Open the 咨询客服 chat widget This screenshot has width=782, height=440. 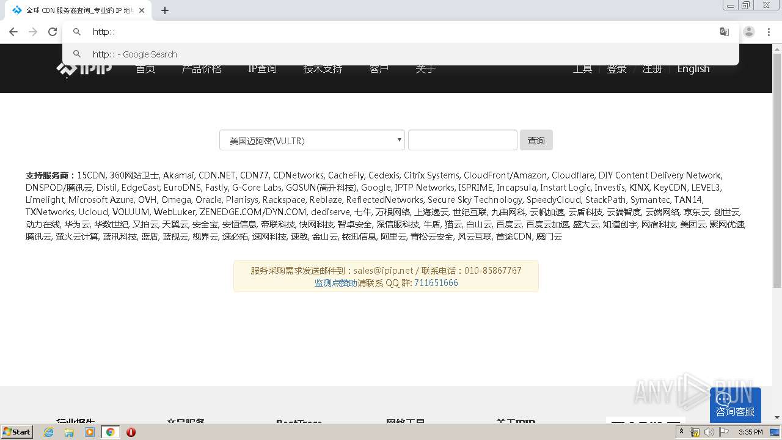(736, 405)
